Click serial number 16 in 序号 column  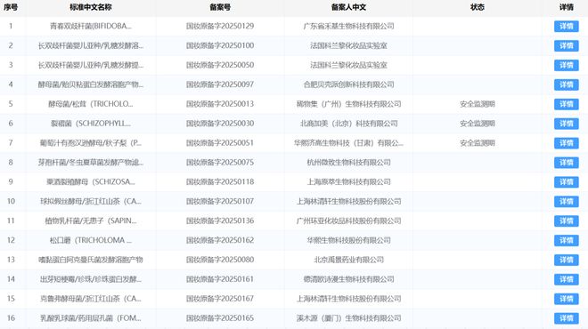tap(11, 318)
